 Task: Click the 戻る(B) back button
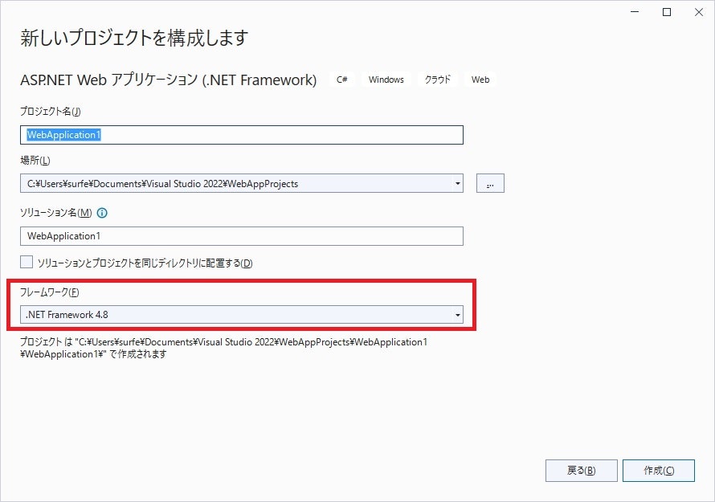click(582, 471)
